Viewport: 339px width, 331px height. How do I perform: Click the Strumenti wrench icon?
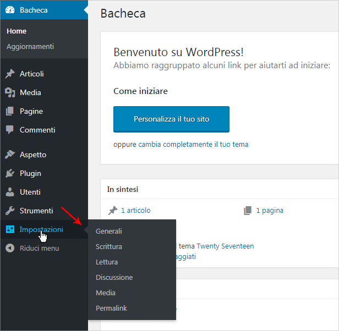pyautogui.click(x=10, y=211)
